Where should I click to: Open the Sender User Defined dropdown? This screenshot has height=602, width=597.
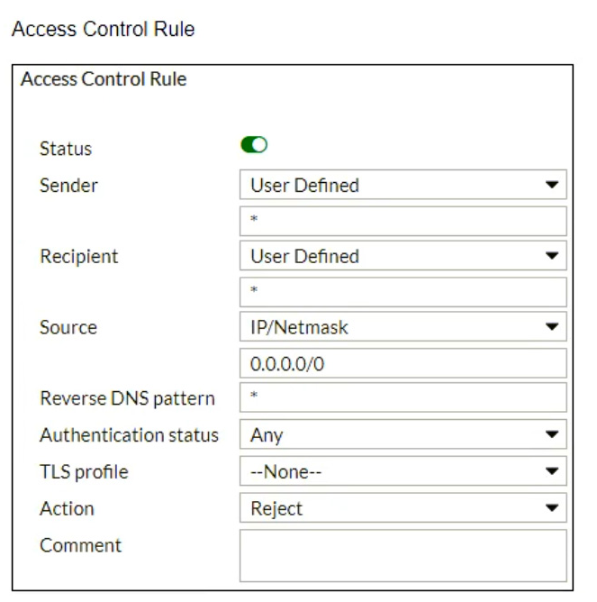coord(403,186)
